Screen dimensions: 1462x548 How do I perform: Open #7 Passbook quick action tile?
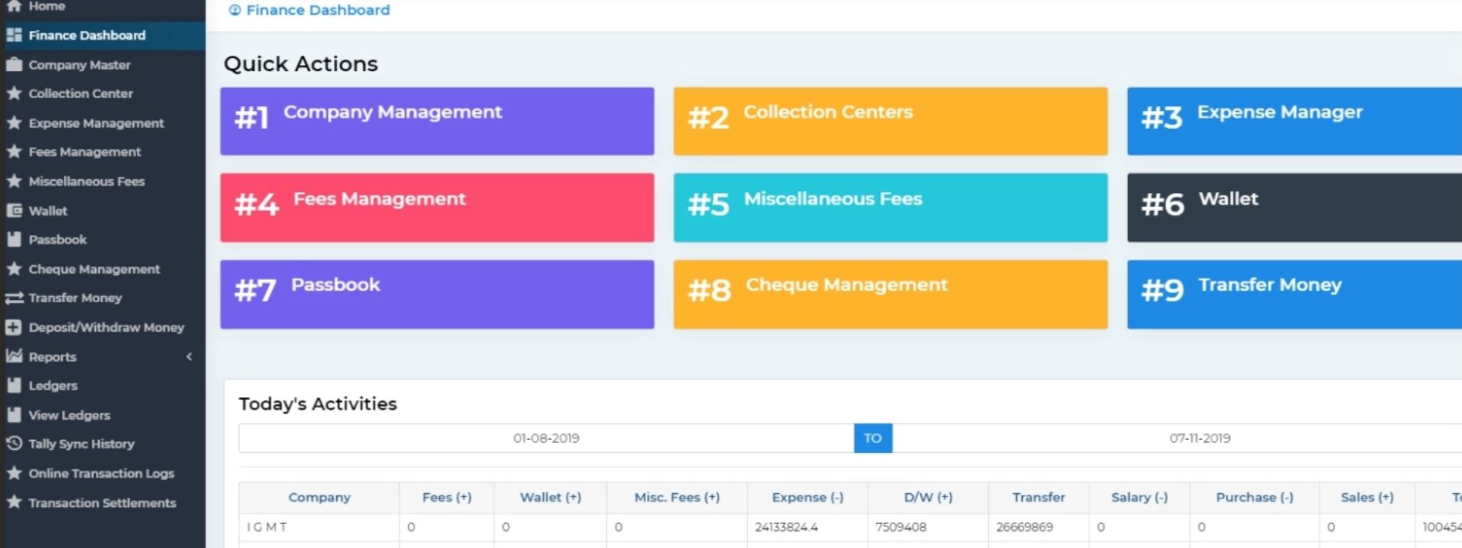pyautogui.click(x=437, y=294)
